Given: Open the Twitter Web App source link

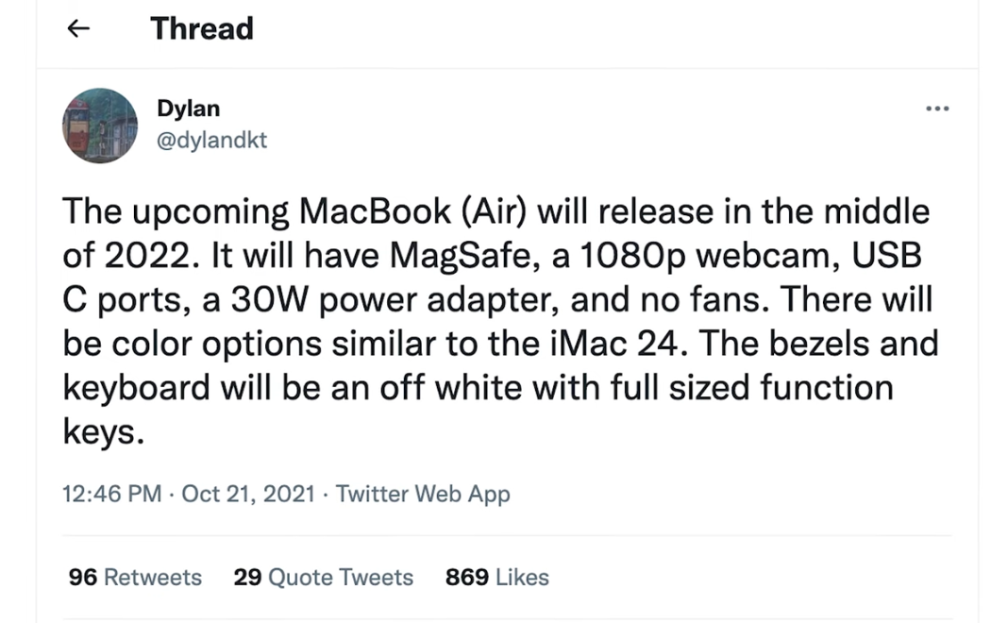Looking at the screenshot, I should [423, 494].
